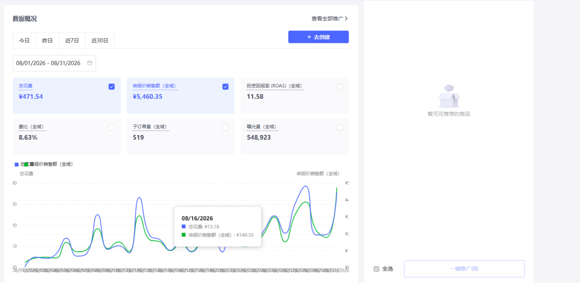
Task: Click the blue legend square for 总花费
Action: [16, 164]
